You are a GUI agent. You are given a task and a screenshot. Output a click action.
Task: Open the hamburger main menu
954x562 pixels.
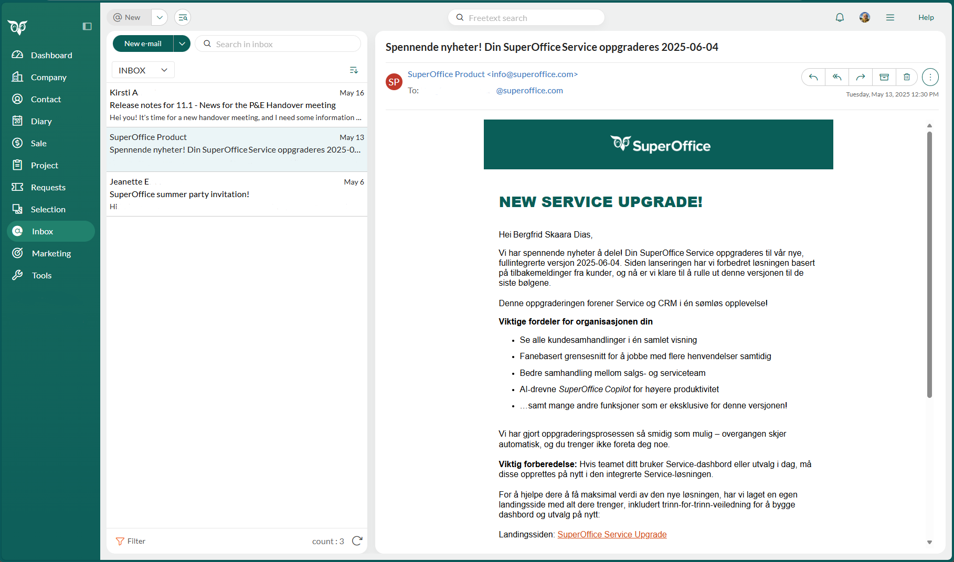tap(890, 17)
